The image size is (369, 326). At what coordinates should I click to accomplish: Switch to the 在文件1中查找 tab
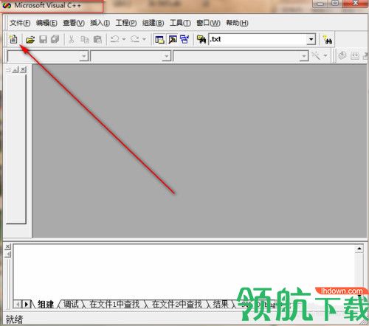pyautogui.click(x=114, y=305)
